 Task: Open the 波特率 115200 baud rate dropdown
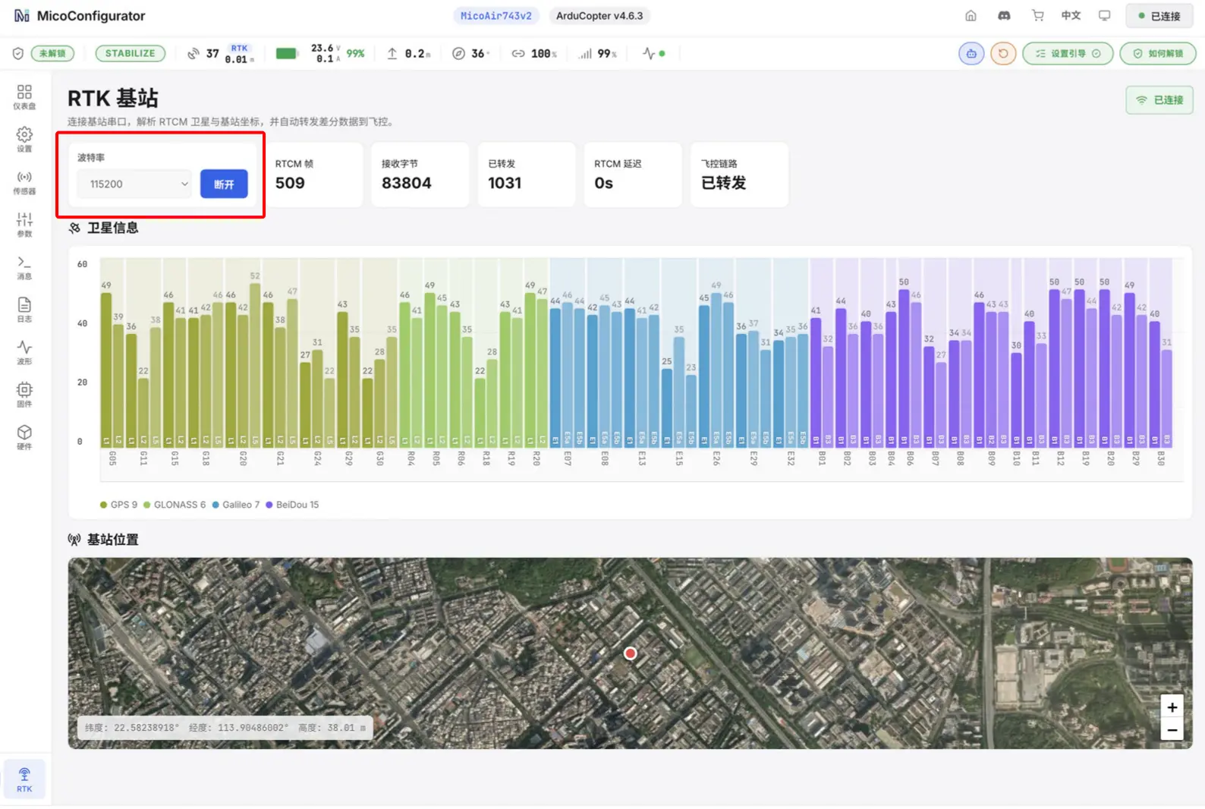[135, 184]
